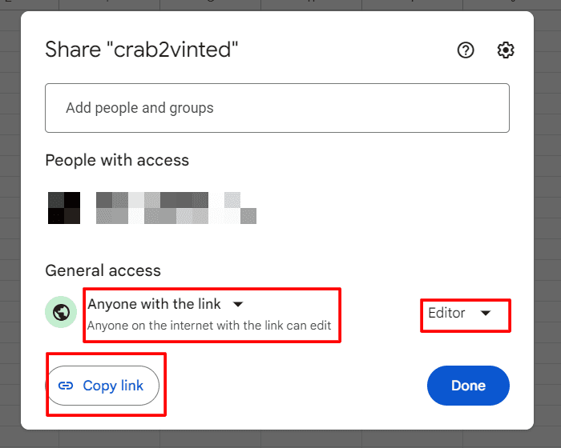
Task: Click the chain-link icon in Copy link
Action: coord(66,386)
